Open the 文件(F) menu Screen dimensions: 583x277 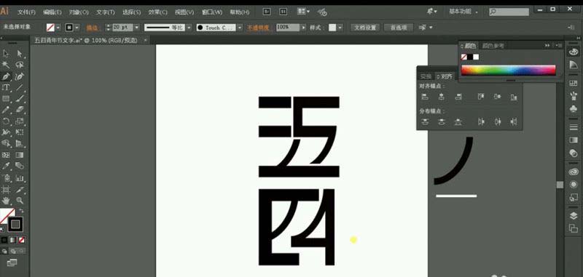[26, 12]
